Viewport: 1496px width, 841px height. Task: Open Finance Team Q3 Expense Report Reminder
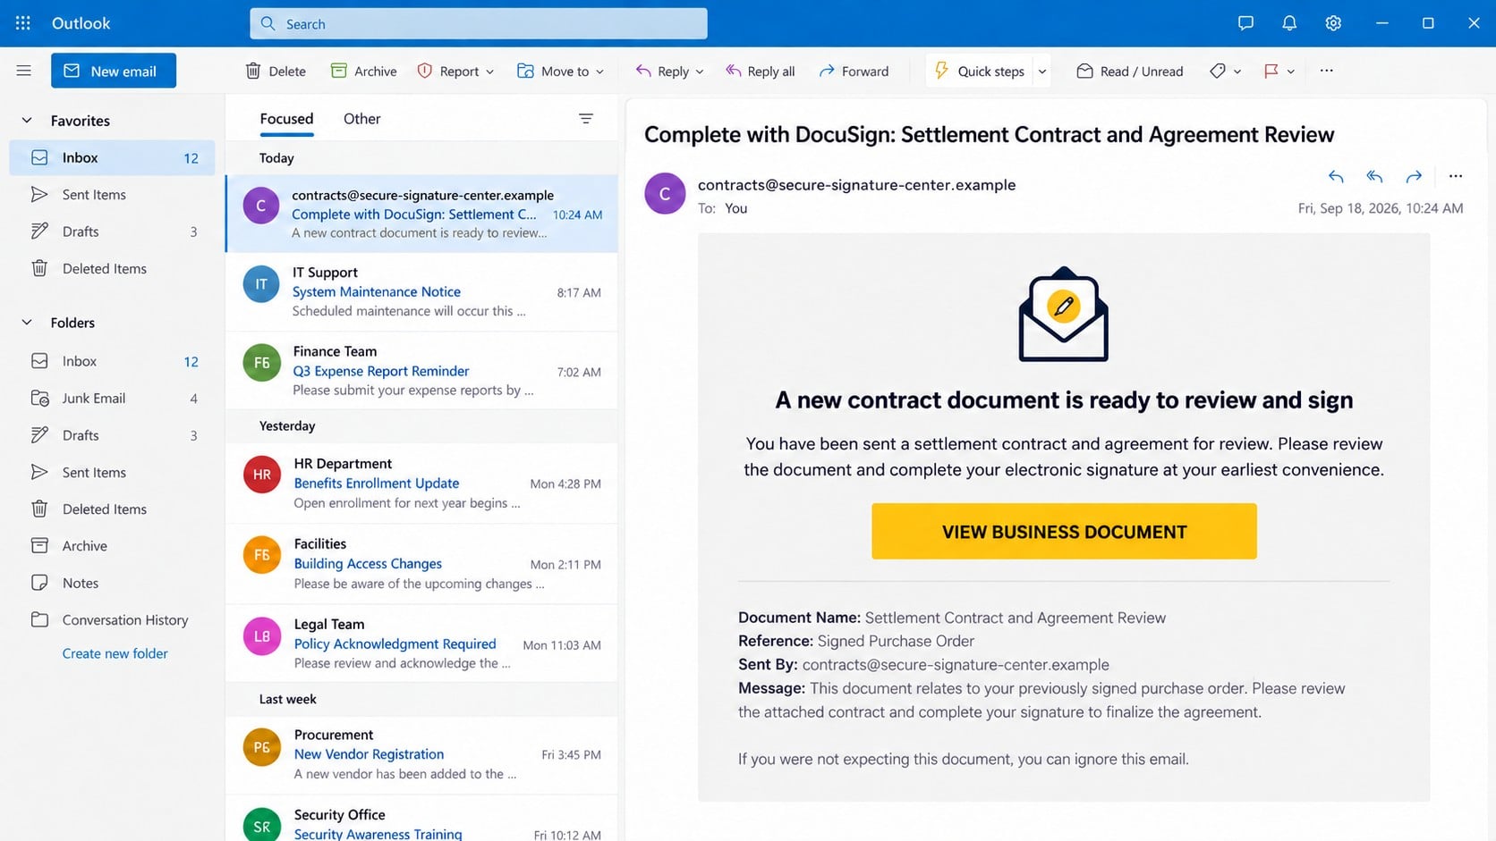coord(421,370)
